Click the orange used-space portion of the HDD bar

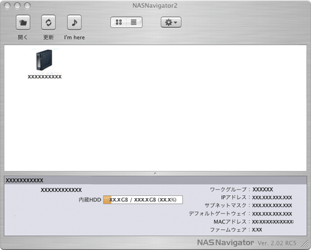(107, 200)
